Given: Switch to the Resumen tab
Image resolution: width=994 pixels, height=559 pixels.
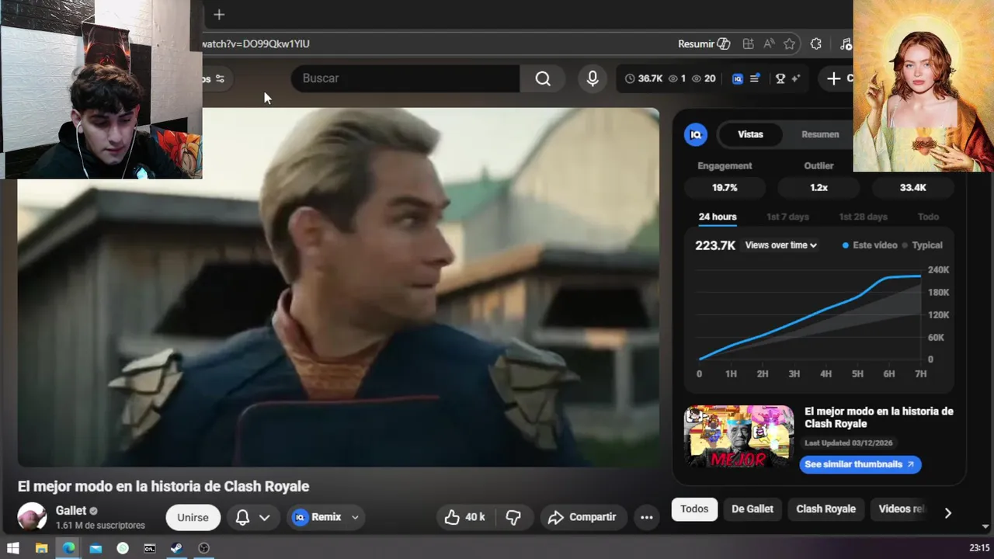Looking at the screenshot, I should [820, 134].
